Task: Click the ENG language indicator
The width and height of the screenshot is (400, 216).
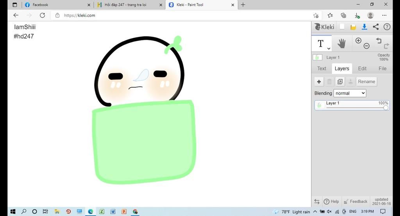Action: click(353, 211)
